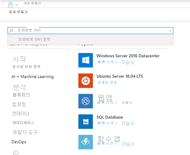The image size is (190, 155).
Task: Click the Windows Server 2016 Datacenter title
Action: [128, 56]
